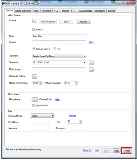
Task: Click the iSpy app icon in title bar
Action: 4,3
